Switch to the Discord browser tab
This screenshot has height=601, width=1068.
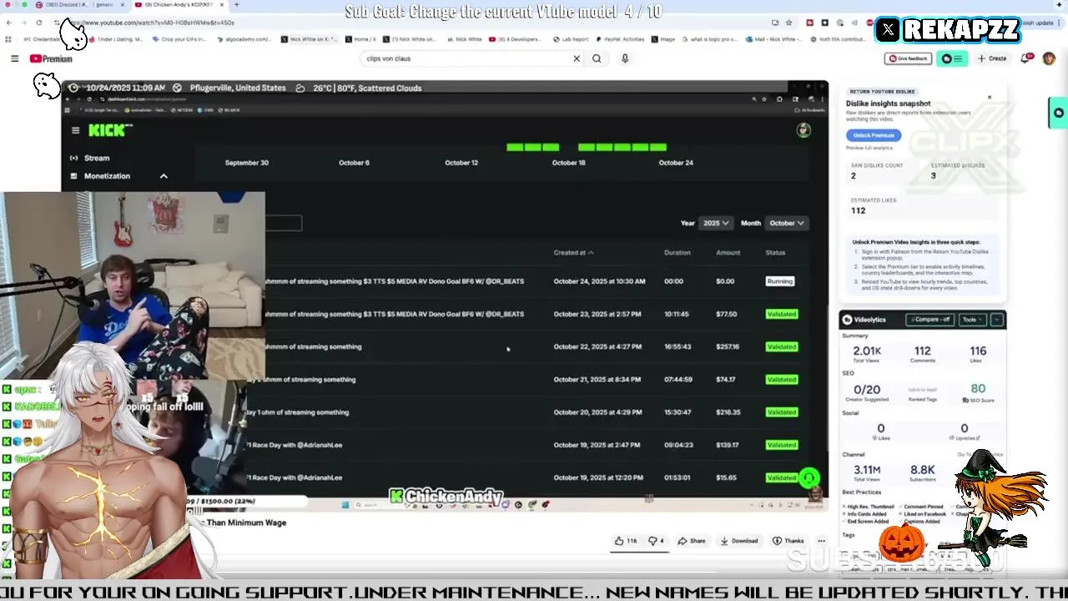(79, 5)
